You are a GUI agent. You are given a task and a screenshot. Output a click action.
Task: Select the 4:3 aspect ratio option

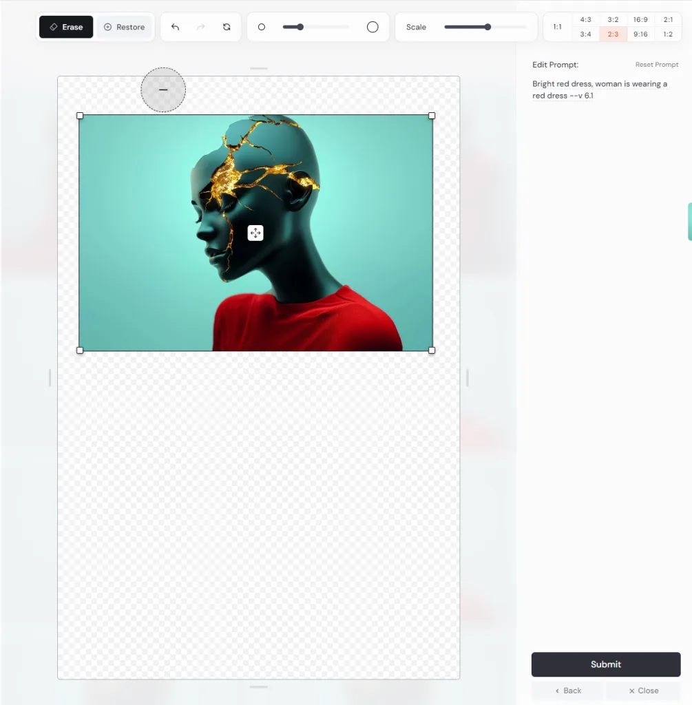tap(585, 20)
